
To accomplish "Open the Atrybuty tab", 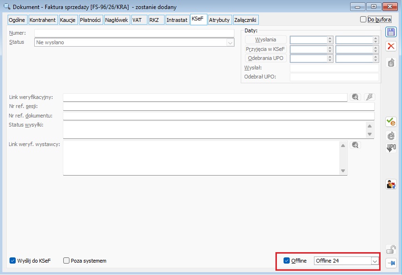I will point(220,20).
